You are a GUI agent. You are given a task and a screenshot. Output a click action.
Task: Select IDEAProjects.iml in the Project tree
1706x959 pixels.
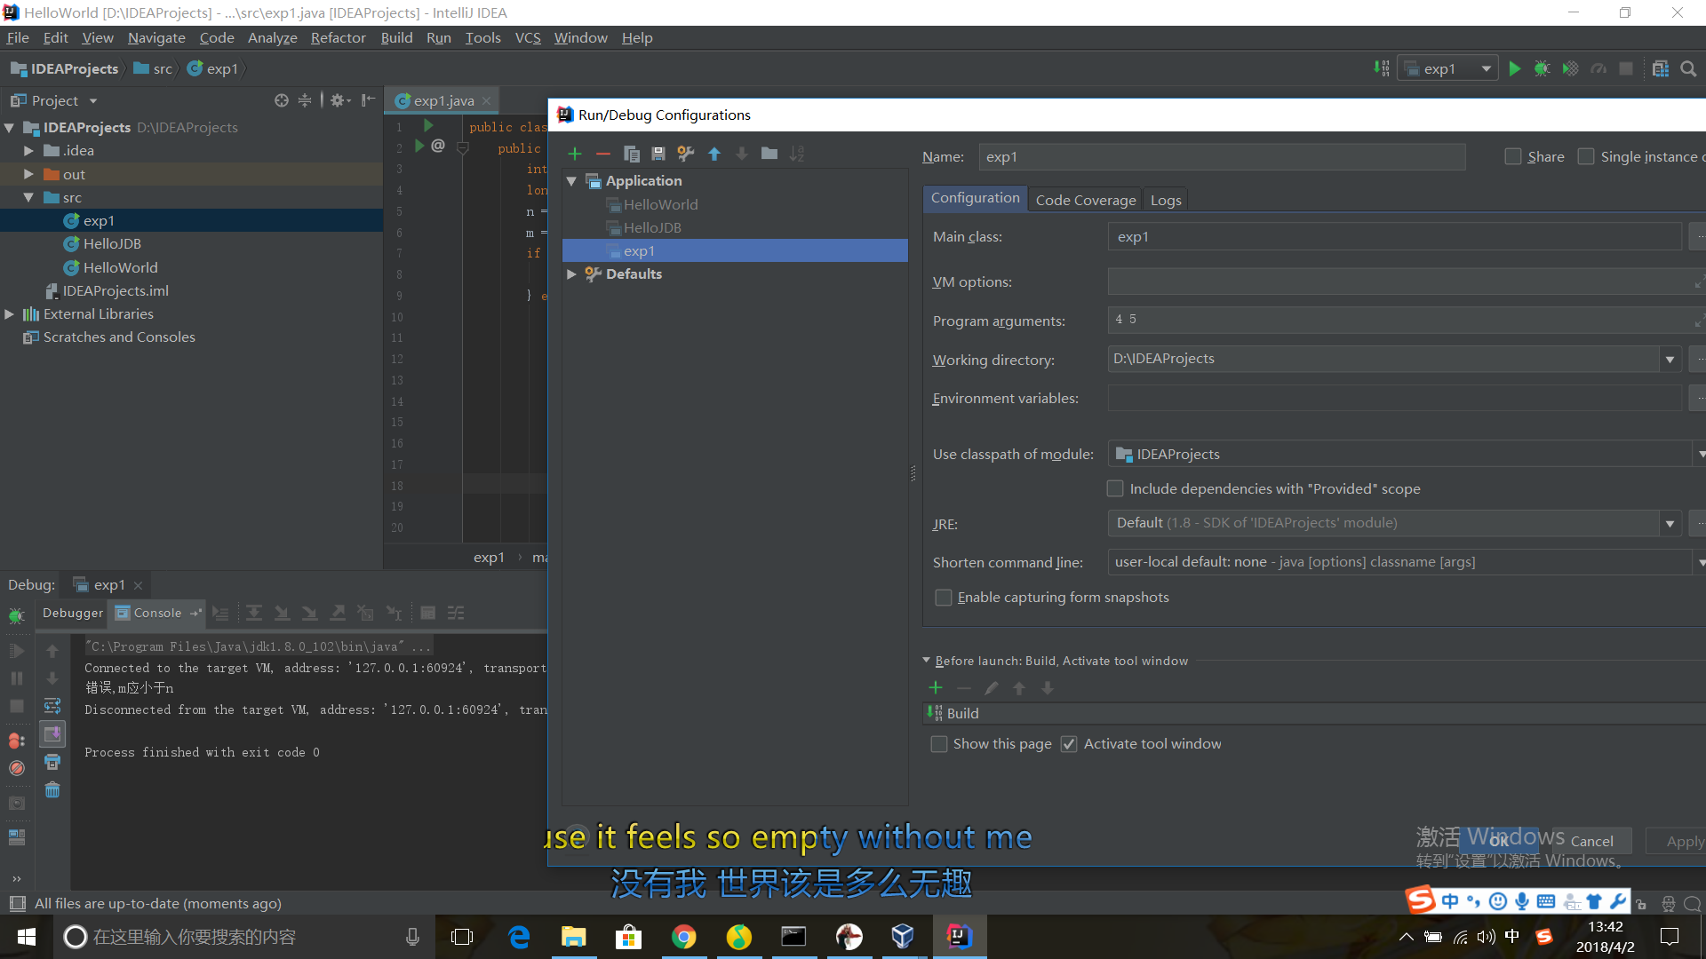pyautogui.click(x=116, y=291)
